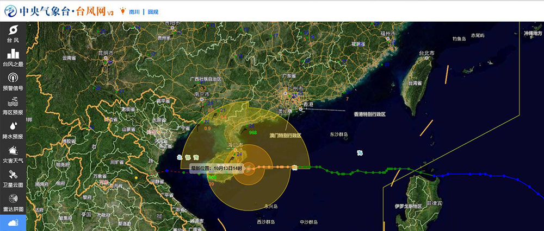Click the 圆规 typhoon name link
This screenshot has width=544, height=231.
click(x=153, y=11)
